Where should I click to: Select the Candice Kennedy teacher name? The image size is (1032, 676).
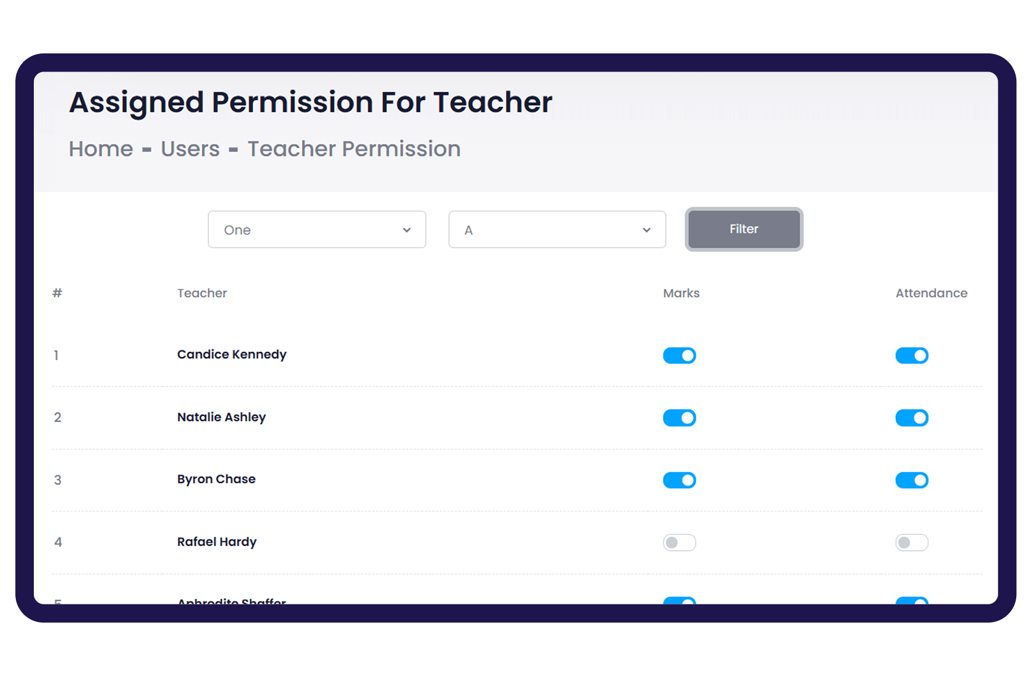coord(231,354)
